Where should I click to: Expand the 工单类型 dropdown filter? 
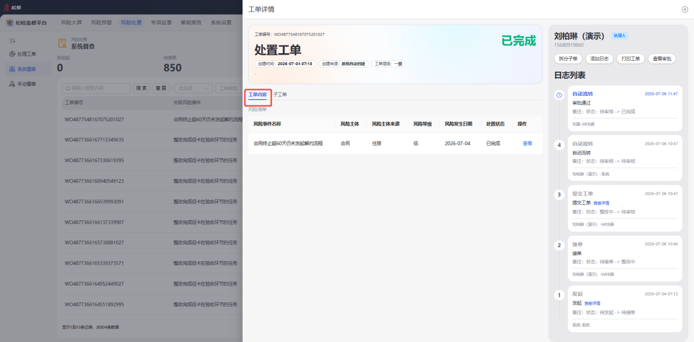pos(228,88)
